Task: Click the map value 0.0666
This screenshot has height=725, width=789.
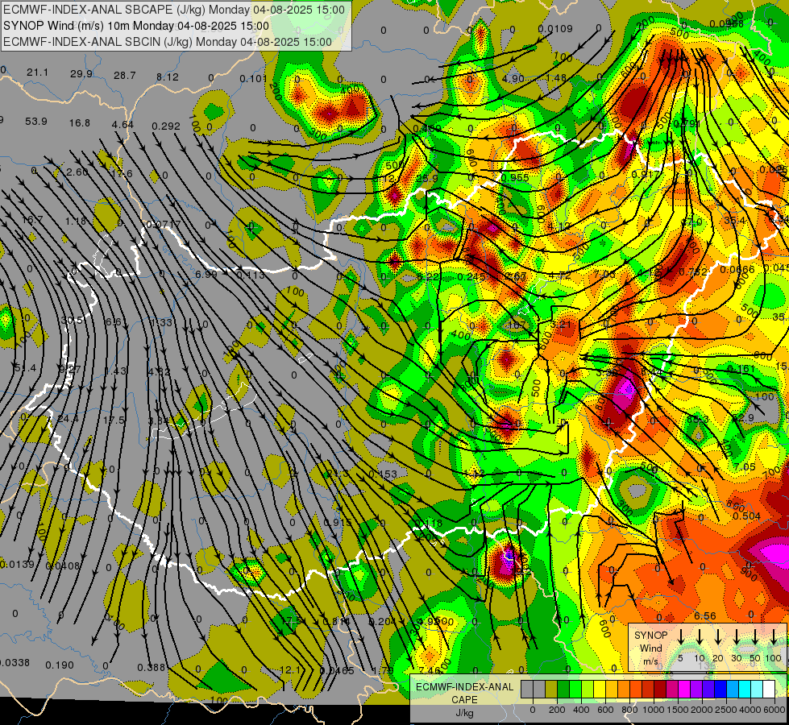Action: tap(737, 269)
